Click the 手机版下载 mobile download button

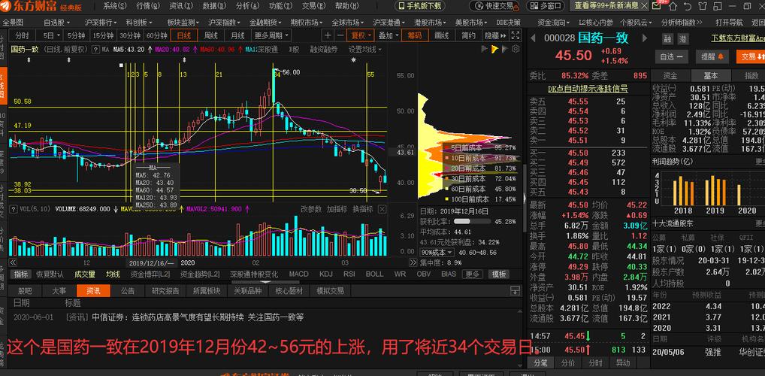[x=421, y=6]
